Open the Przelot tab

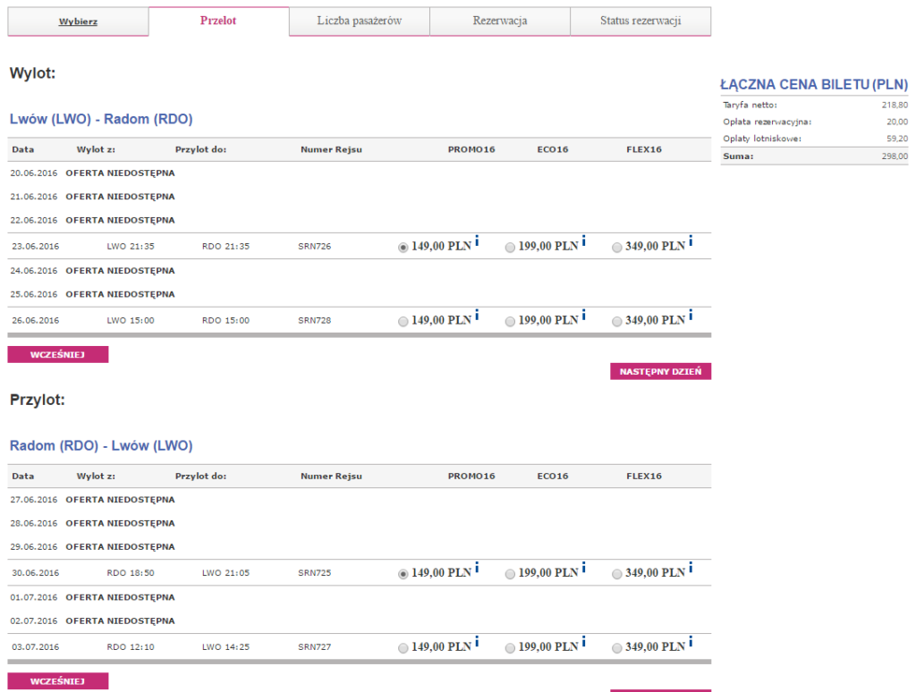[x=218, y=21]
